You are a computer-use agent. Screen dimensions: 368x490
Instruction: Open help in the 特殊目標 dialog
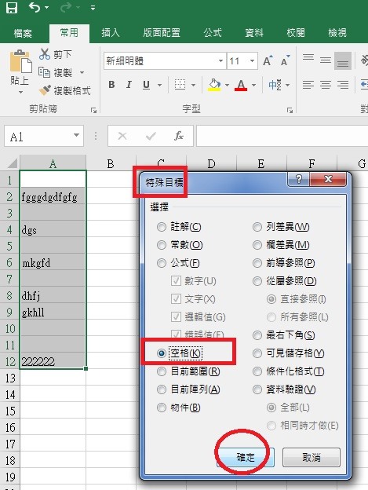(298, 179)
